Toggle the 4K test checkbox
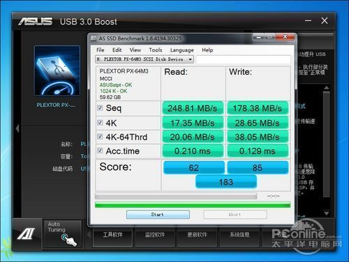This screenshot has height=262, width=349. point(100,122)
